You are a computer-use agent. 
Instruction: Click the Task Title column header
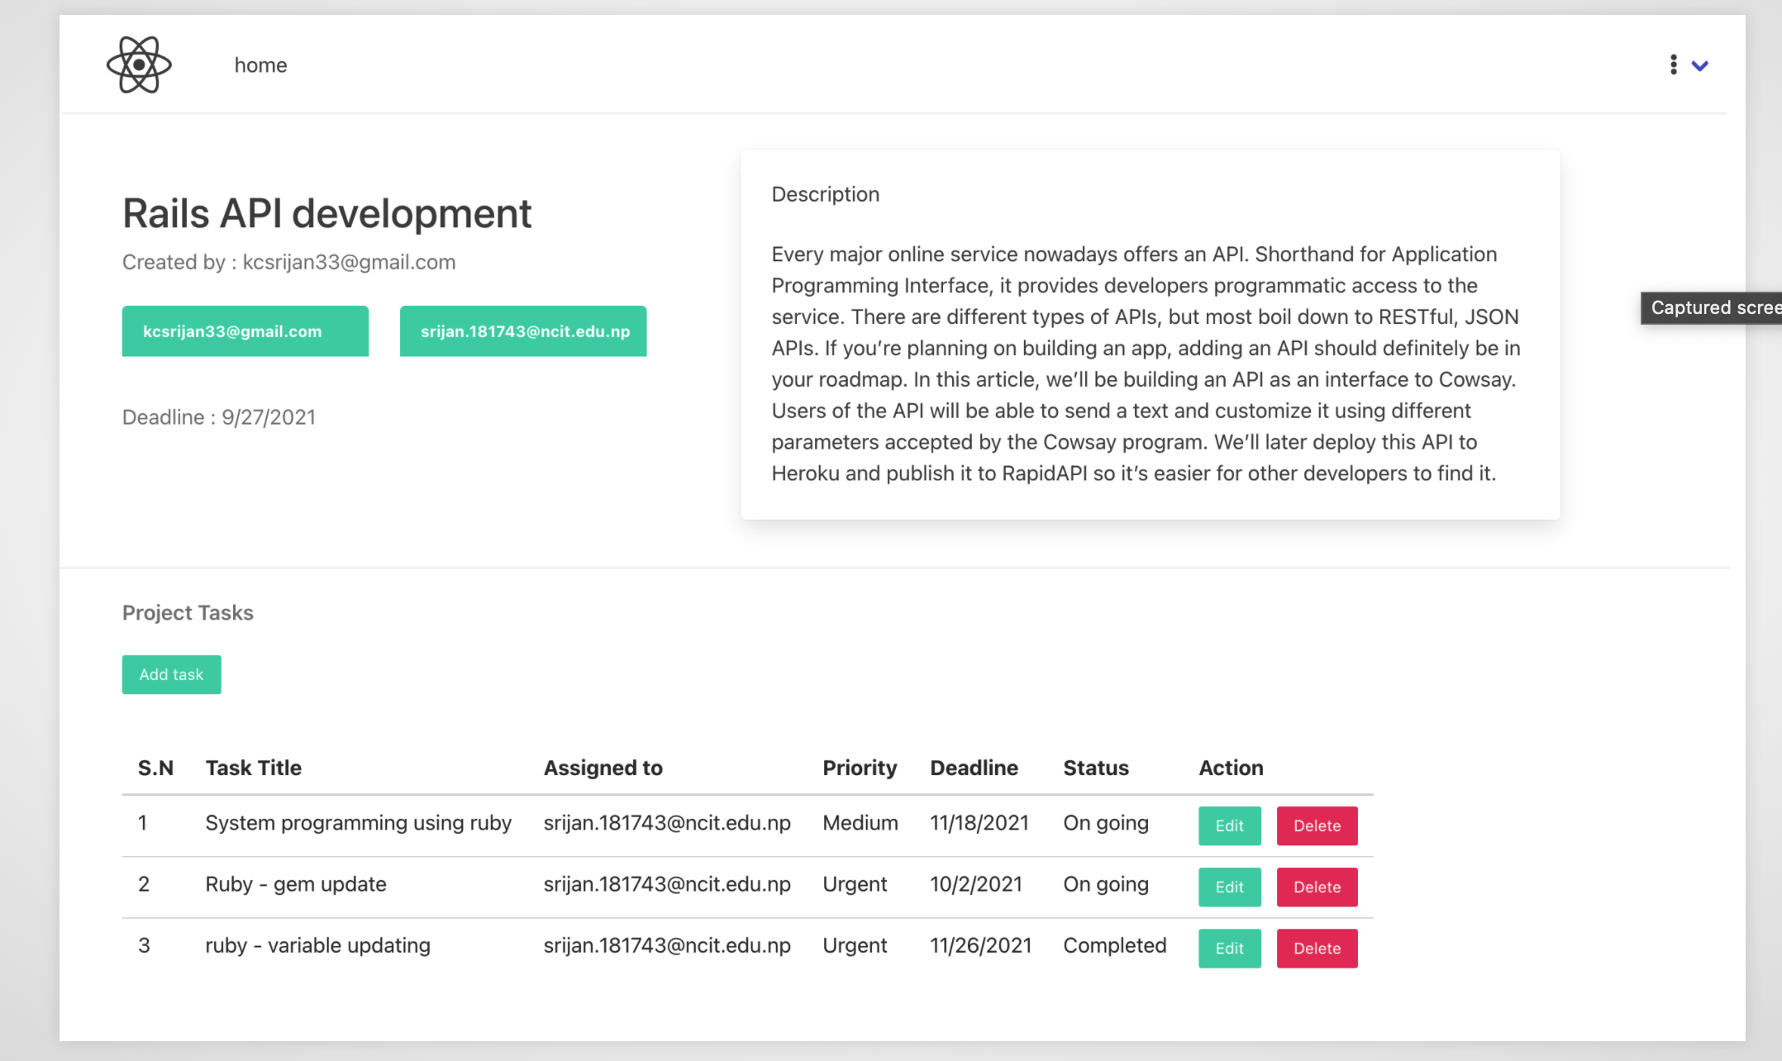coord(253,768)
